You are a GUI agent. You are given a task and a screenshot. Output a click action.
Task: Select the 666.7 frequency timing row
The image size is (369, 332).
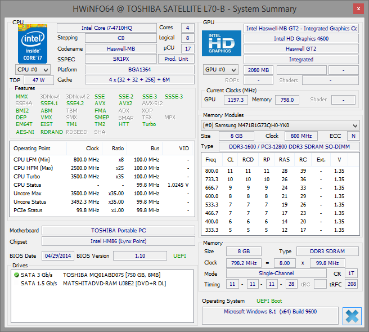[280, 188]
